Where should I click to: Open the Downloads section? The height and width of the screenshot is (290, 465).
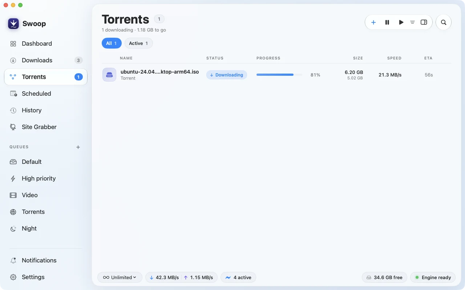click(46, 60)
